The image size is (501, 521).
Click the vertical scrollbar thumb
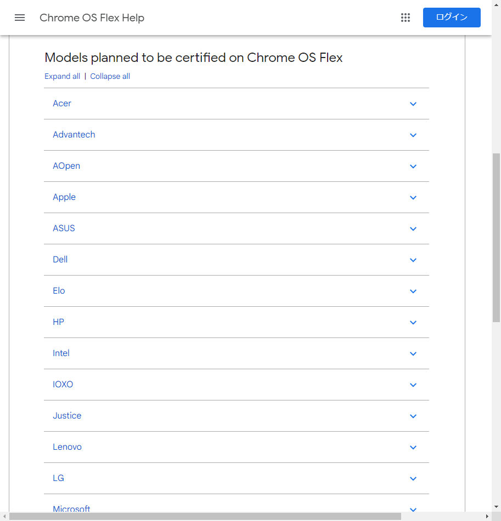click(496, 238)
